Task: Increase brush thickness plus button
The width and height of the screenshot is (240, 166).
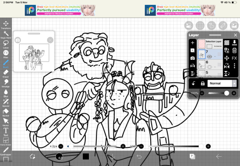Action: point(123,147)
